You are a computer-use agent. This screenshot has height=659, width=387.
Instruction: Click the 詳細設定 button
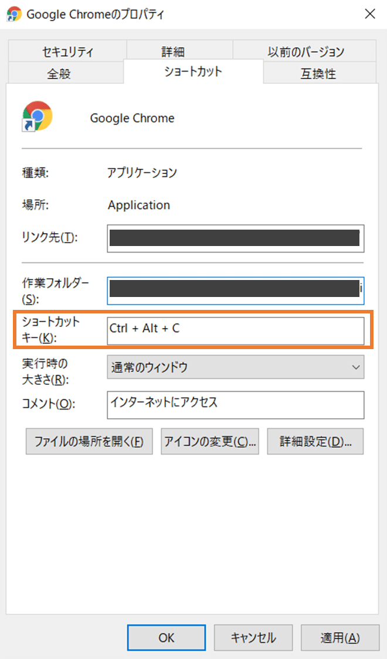tap(315, 441)
